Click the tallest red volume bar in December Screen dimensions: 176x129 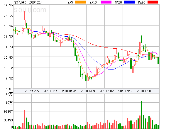point(25,119)
